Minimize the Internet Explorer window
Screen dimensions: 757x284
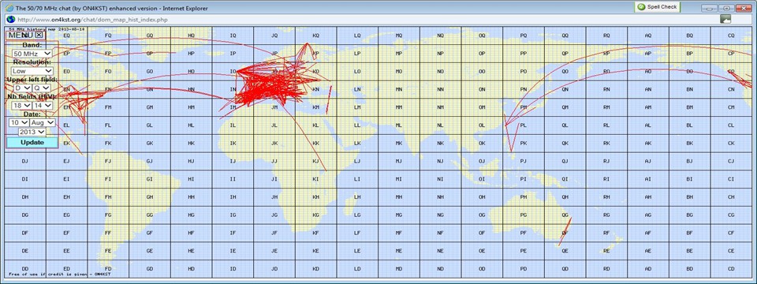click(x=709, y=8)
